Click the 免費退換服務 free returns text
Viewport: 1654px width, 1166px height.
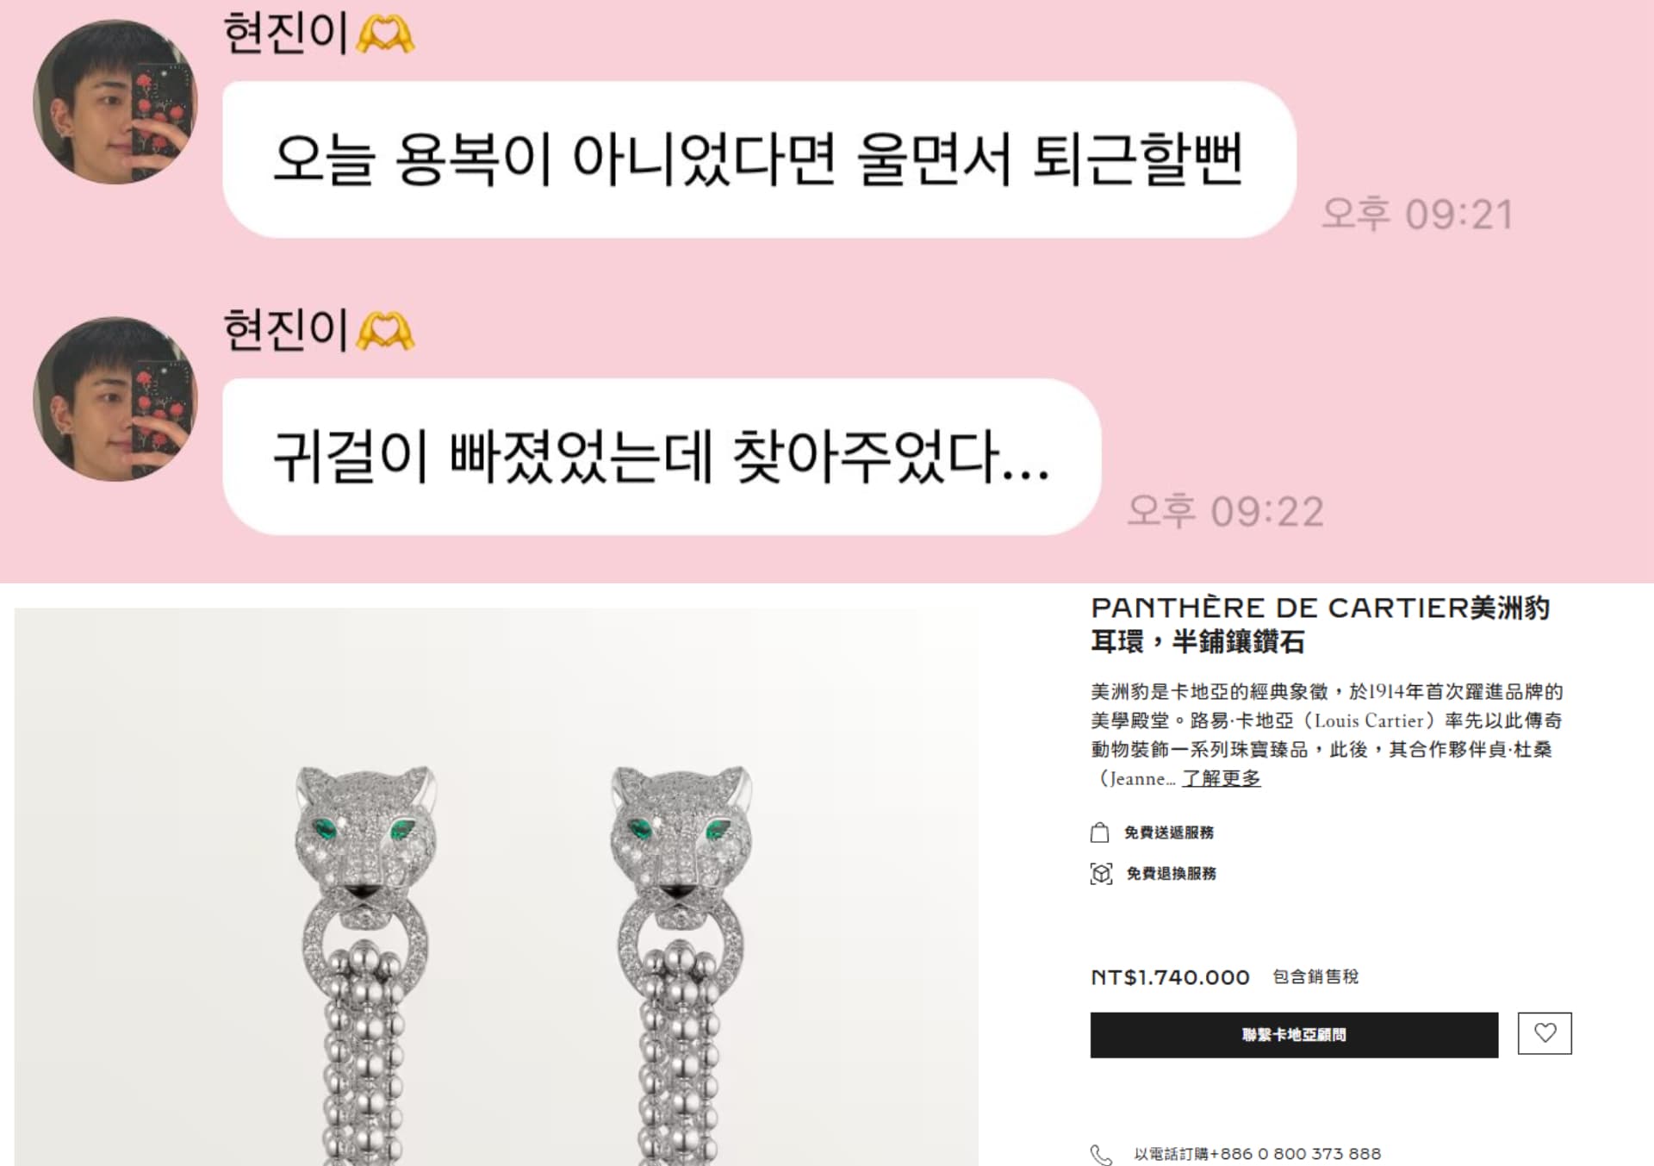tap(1171, 874)
